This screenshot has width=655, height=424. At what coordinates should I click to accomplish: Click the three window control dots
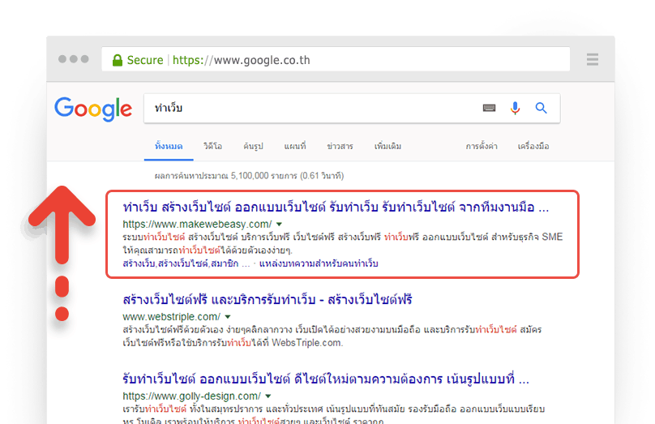tap(74, 59)
